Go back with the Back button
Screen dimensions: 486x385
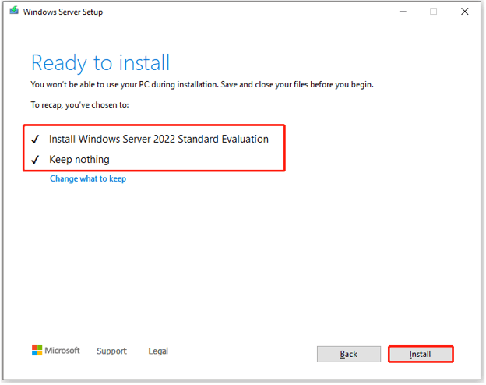pyautogui.click(x=349, y=354)
